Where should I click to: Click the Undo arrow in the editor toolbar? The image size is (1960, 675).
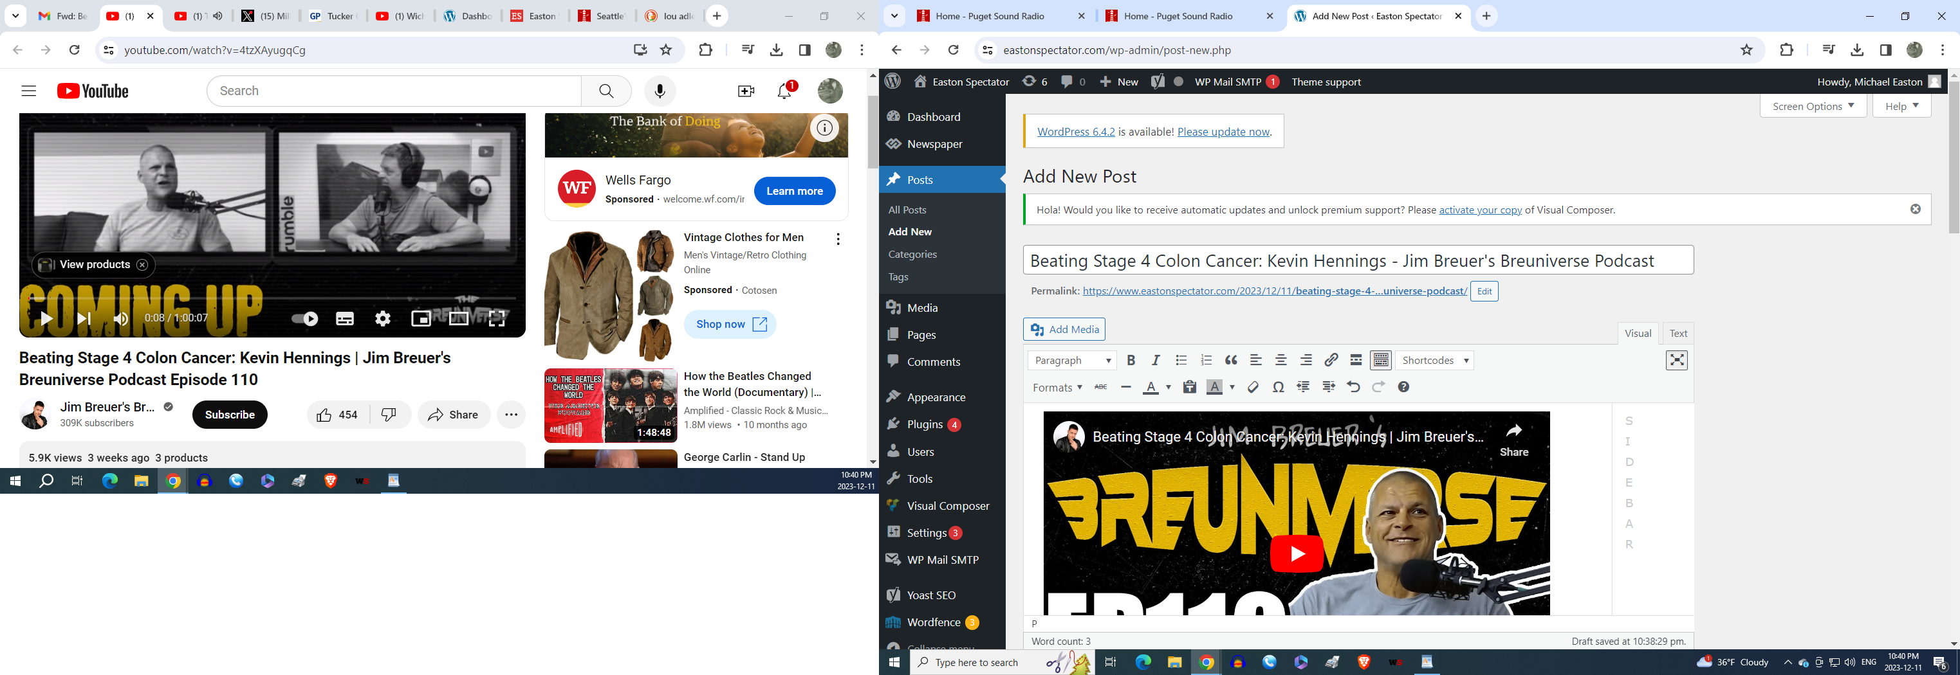coord(1353,388)
